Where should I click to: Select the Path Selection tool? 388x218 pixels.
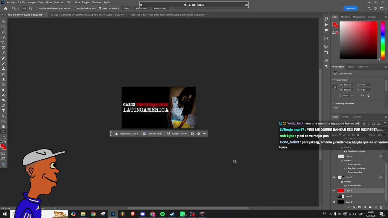(3, 116)
